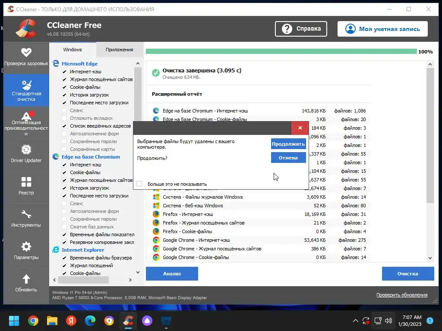This screenshot has height=331, width=442.
Task: Enable Сеанс checkbox under Microsoft Edge
Action: pos(64,110)
